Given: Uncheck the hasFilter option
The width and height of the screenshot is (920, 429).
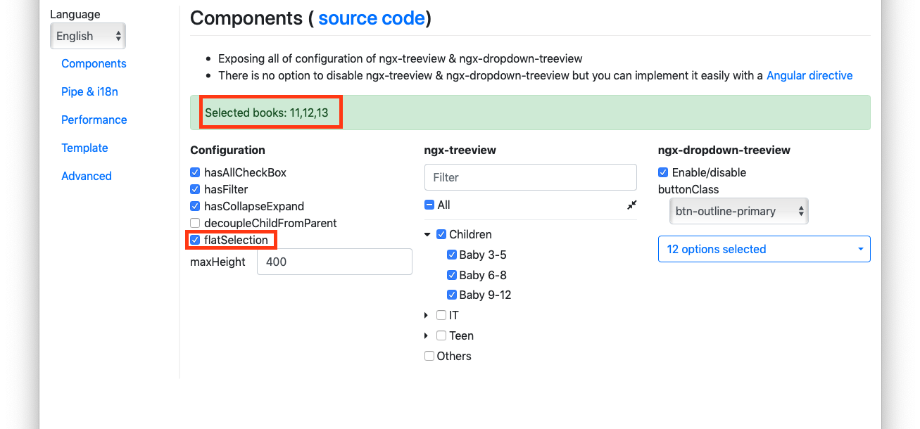Looking at the screenshot, I should (195, 189).
